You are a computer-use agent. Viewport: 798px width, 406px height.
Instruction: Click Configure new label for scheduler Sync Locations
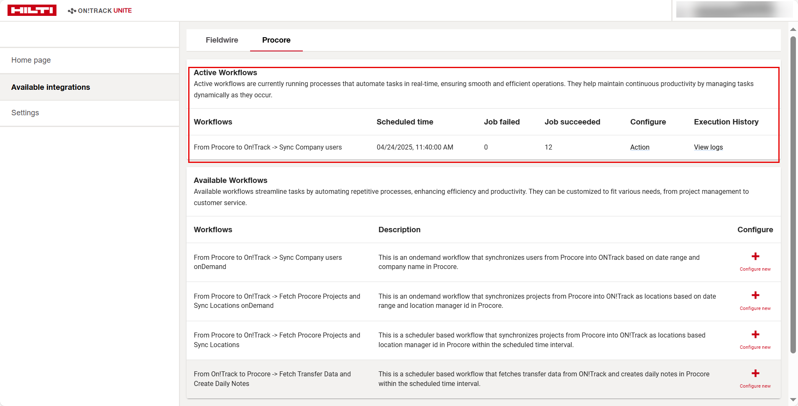[x=755, y=347]
